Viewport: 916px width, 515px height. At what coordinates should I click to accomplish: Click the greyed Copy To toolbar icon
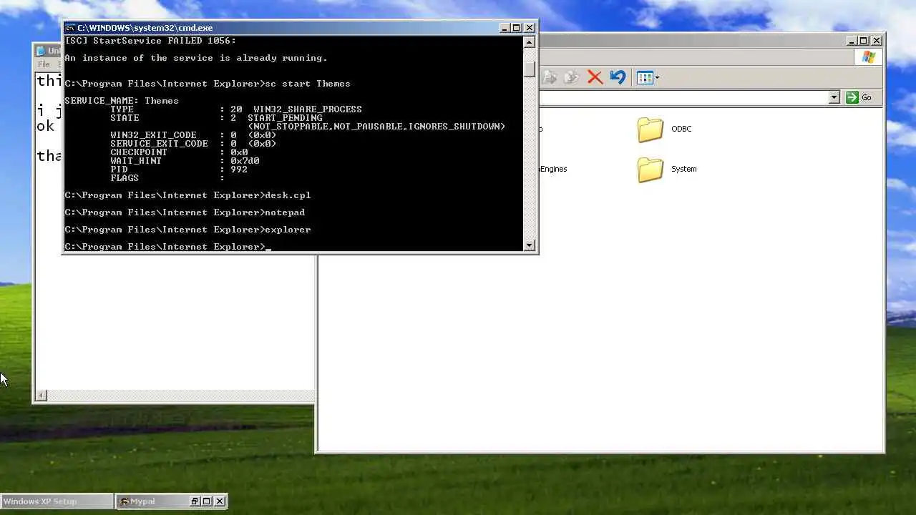pos(571,77)
